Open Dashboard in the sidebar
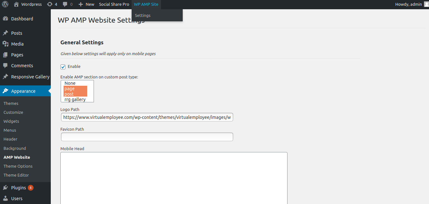Image resolution: width=429 pixels, height=204 pixels. tap(22, 19)
